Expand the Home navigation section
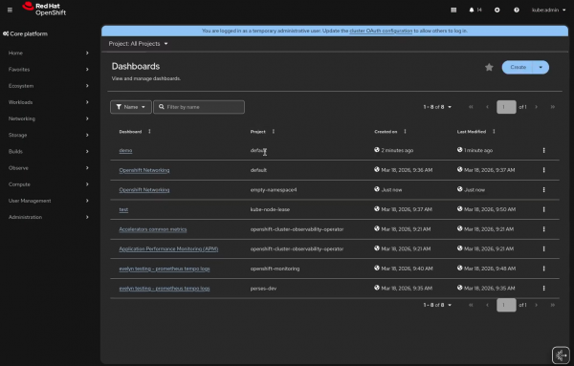 pos(49,53)
